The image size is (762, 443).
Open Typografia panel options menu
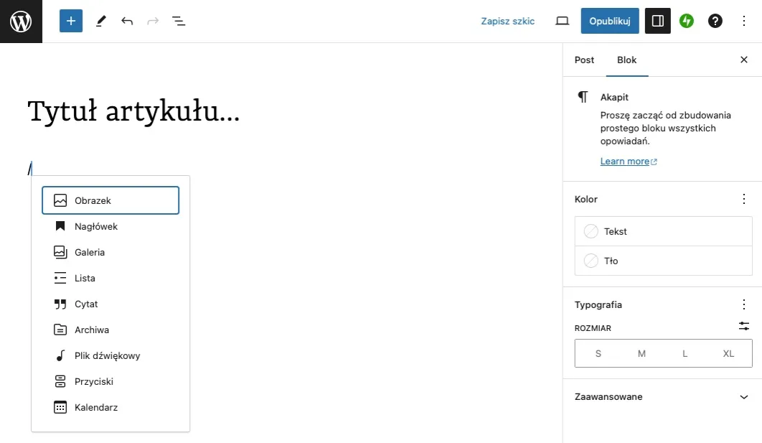coord(743,304)
